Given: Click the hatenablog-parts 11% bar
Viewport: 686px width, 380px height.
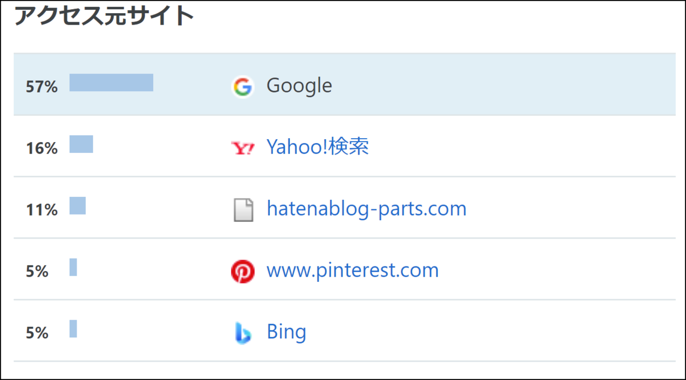Looking at the screenshot, I should click(x=78, y=206).
